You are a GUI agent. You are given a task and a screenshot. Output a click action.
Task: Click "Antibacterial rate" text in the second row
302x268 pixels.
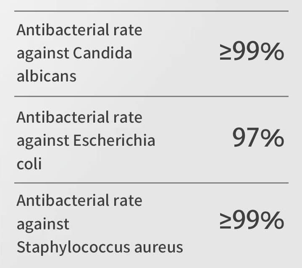pos(79,117)
